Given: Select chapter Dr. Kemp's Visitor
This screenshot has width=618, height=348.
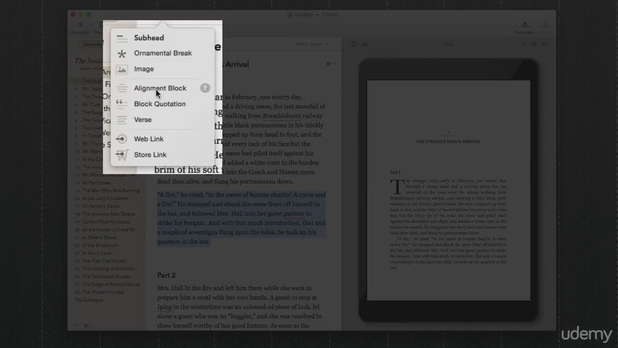Looking at the screenshot, I should (x=101, y=206).
